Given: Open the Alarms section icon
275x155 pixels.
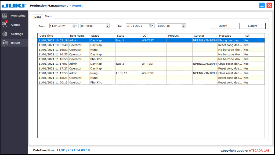Looking at the screenshot, I should (5, 25).
